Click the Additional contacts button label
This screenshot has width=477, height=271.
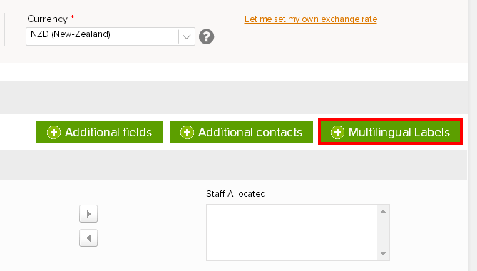coord(250,133)
